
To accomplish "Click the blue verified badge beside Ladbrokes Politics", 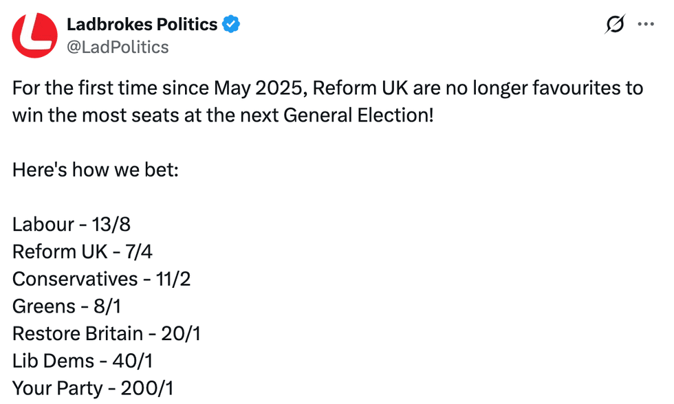I will pos(230,23).
